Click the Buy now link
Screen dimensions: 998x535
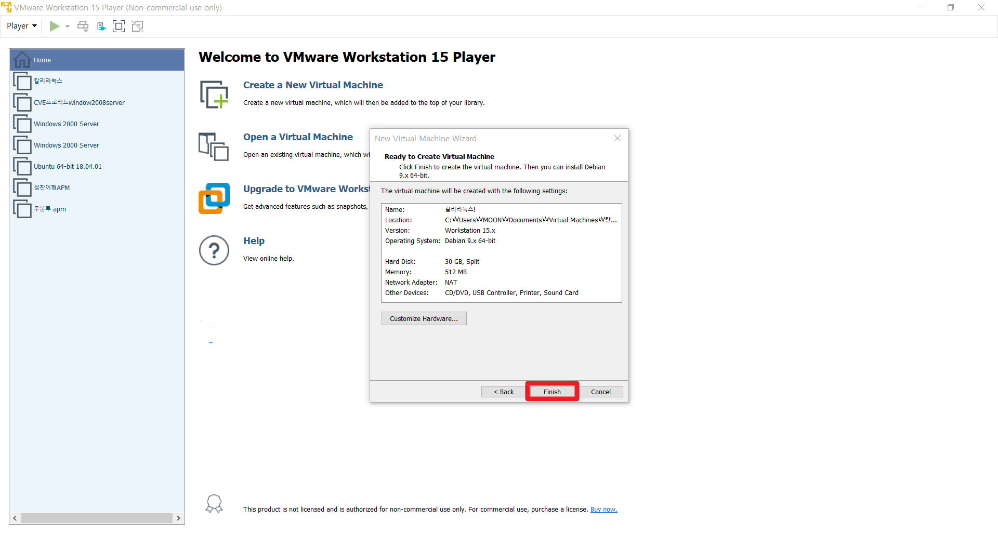[603, 510]
